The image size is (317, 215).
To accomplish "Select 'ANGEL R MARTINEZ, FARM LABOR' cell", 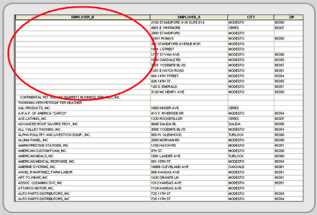I will 82,173.
